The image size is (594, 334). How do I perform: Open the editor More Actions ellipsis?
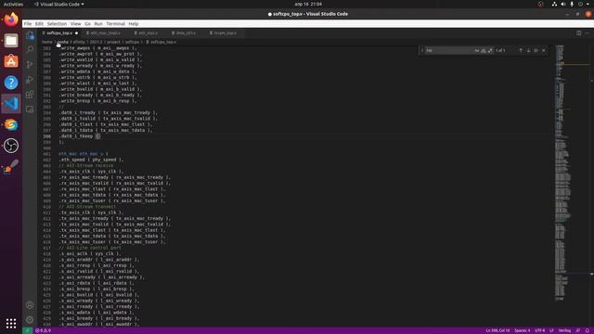[588, 33]
